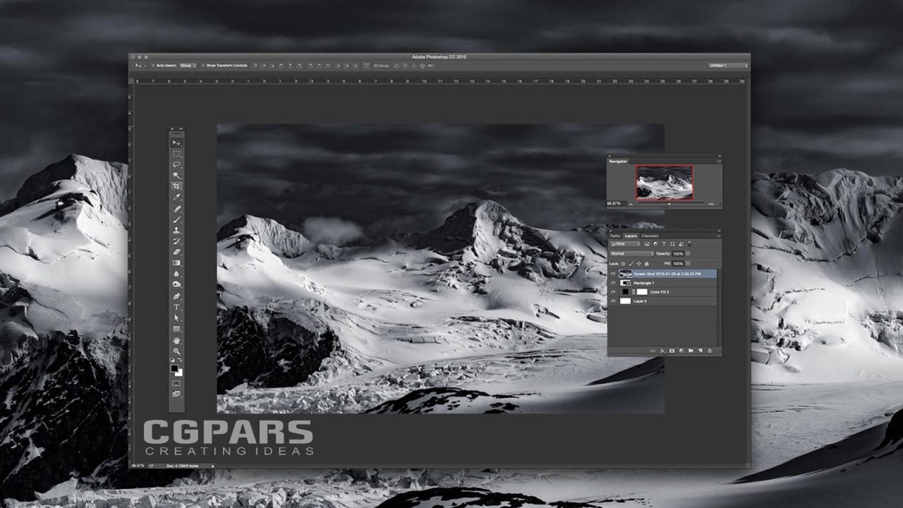The width and height of the screenshot is (903, 508).
Task: Toggle visibility of the Rectangle 1 layer
Action: 613,282
